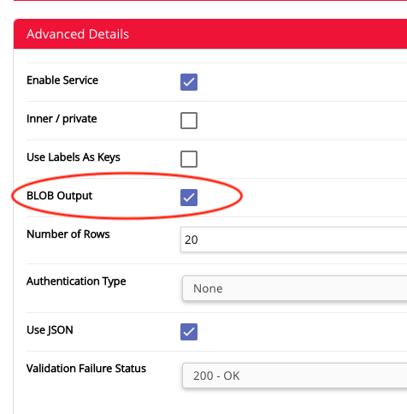Viewport: 407px width, 414px height.
Task: Focus the Number of Rows input field
Action: (x=293, y=240)
